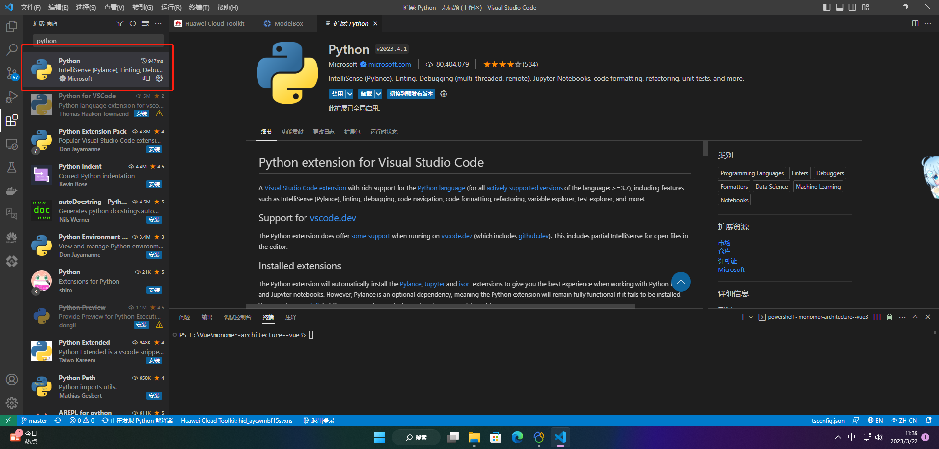Click the 切换到预发布版本 button
Image resolution: width=939 pixels, height=449 pixels.
[x=411, y=94]
